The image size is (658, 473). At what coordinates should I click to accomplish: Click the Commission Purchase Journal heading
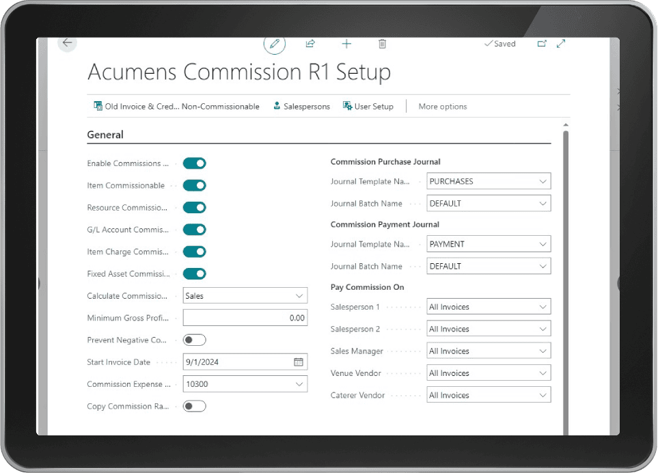pyautogui.click(x=385, y=162)
